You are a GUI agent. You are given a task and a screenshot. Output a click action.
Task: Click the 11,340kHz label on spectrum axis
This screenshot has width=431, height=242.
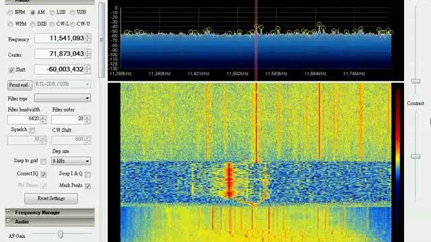(160, 74)
